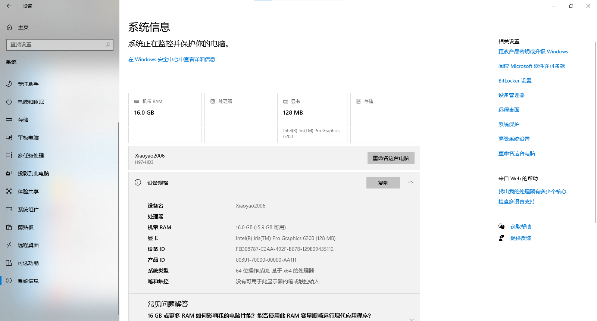
Task: Click 重命名这台电脑 link under 相关设置
Action: click(x=517, y=153)
